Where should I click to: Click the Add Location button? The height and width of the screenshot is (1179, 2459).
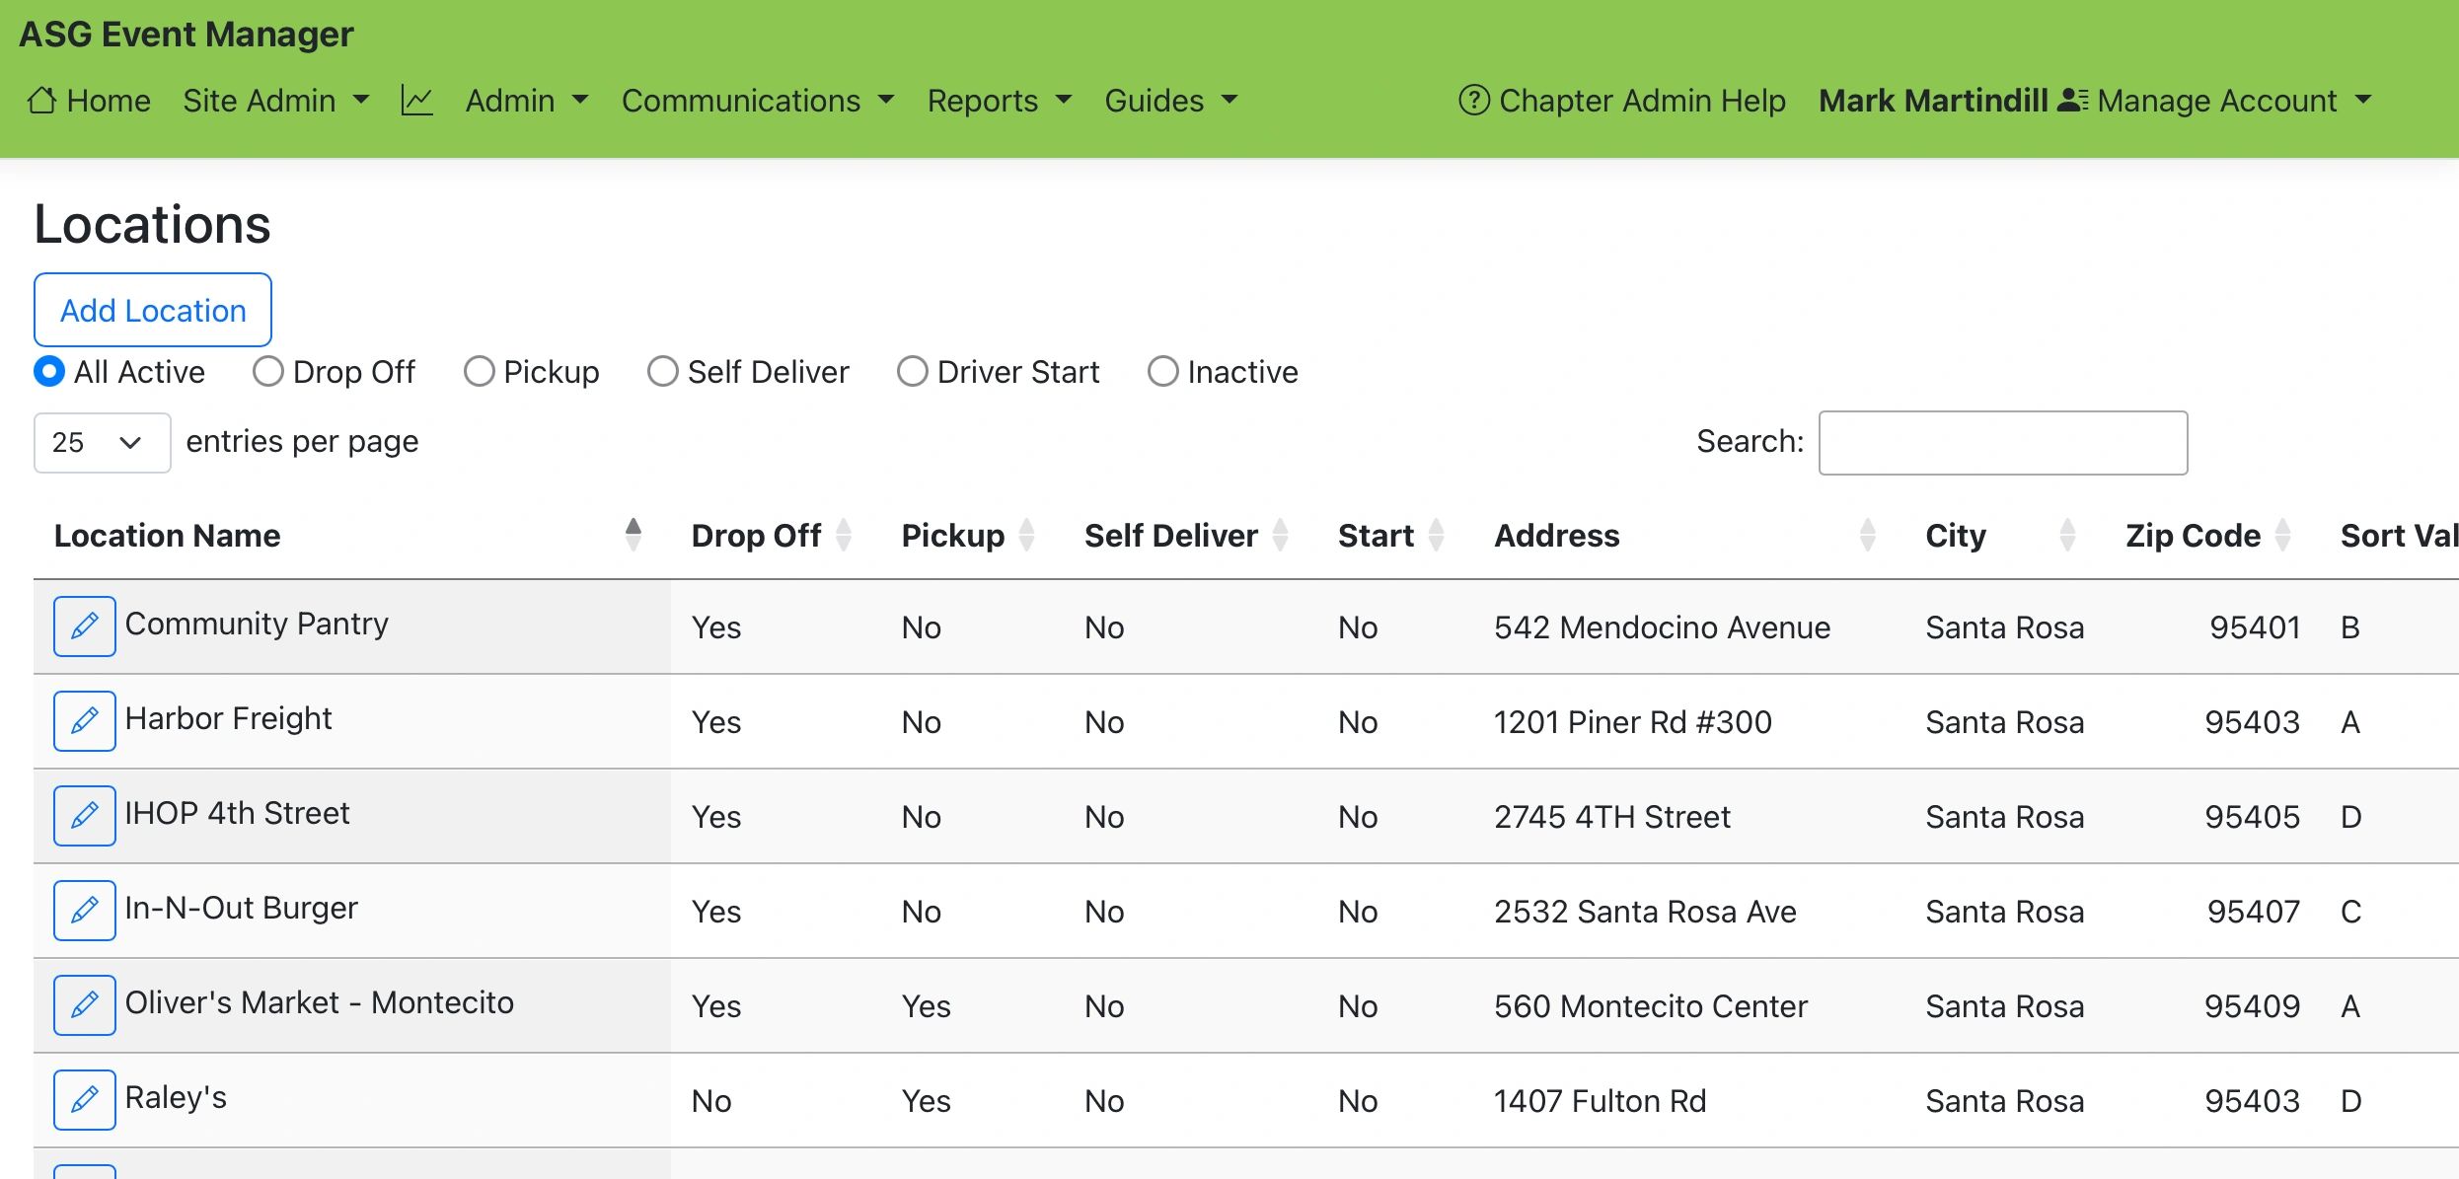(153, 310)
